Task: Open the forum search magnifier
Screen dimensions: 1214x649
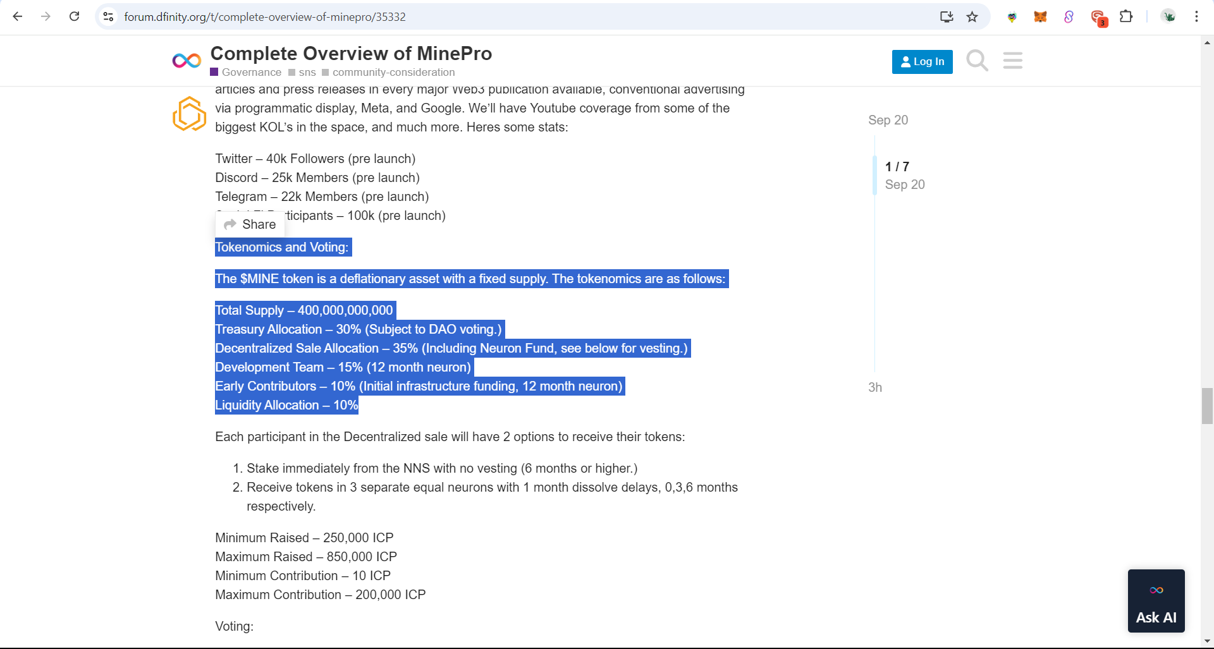Action: coord(977,61)
